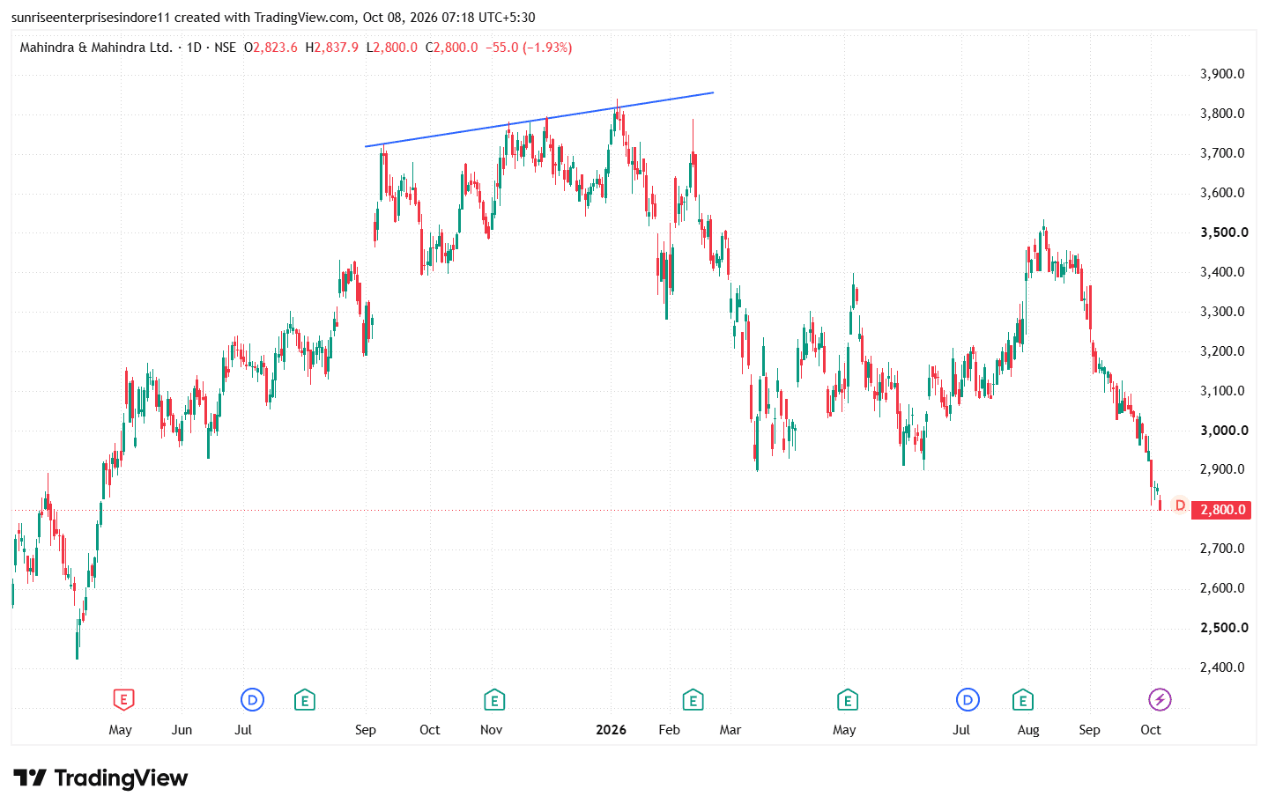1268x811 pixels.
Task: Open the green earnings E marker near Feb
Action: (693, 700)
